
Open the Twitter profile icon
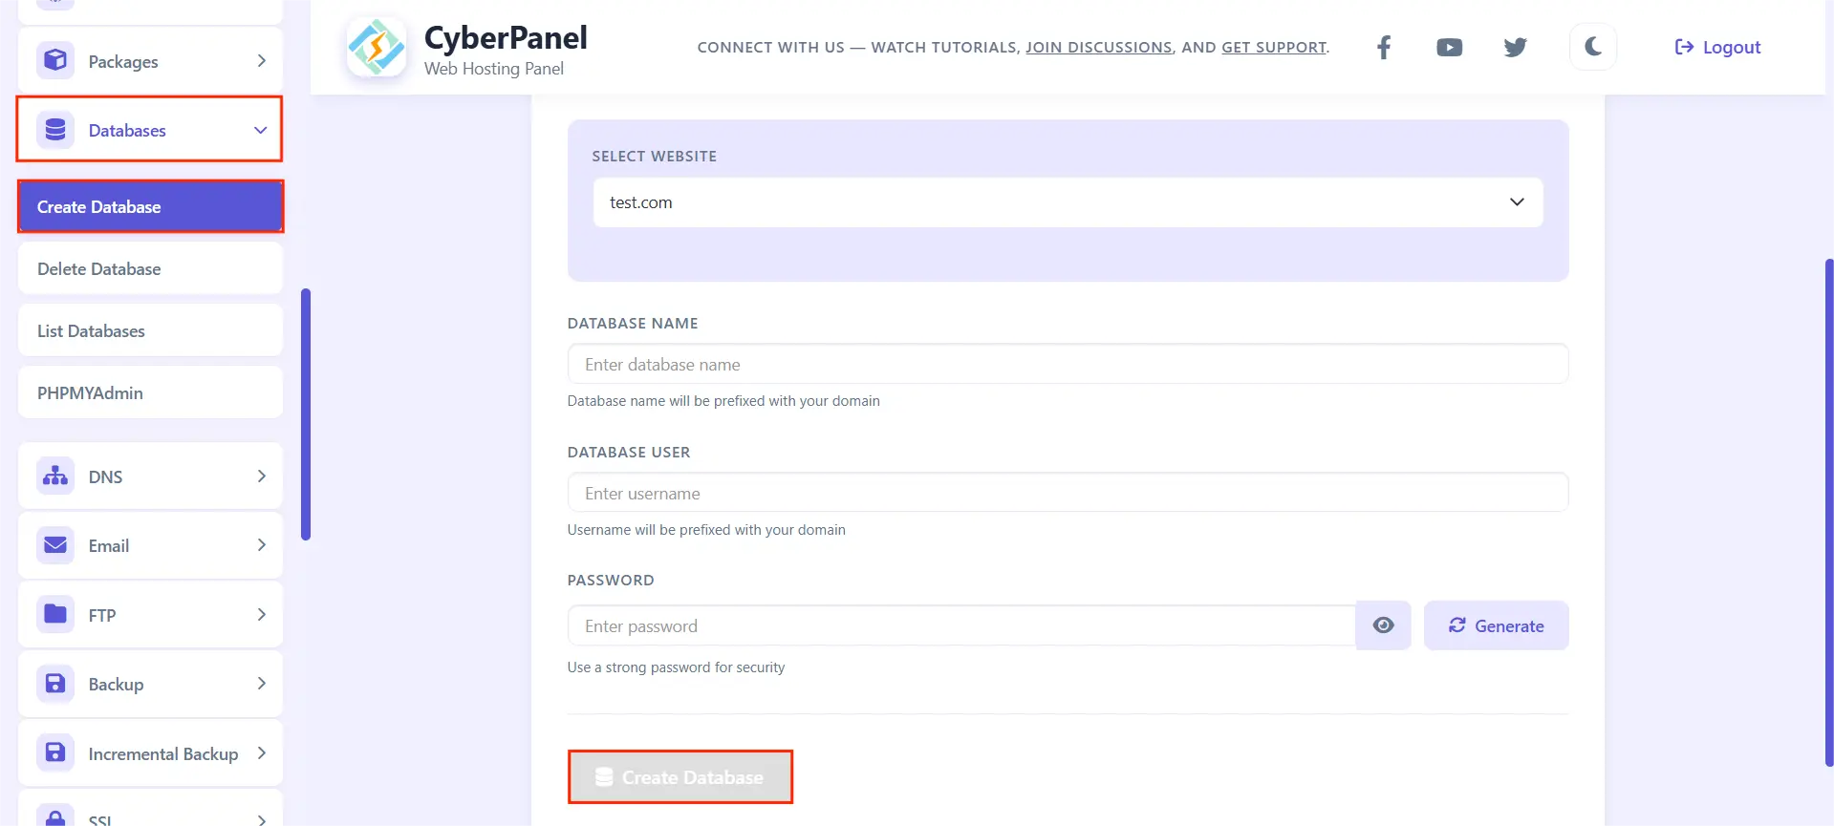tap(1515, 47)
